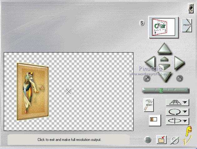The width and height of the screenshot is (197, 149).
Task: Click the RESET hammer button
Action: (149, 105)
